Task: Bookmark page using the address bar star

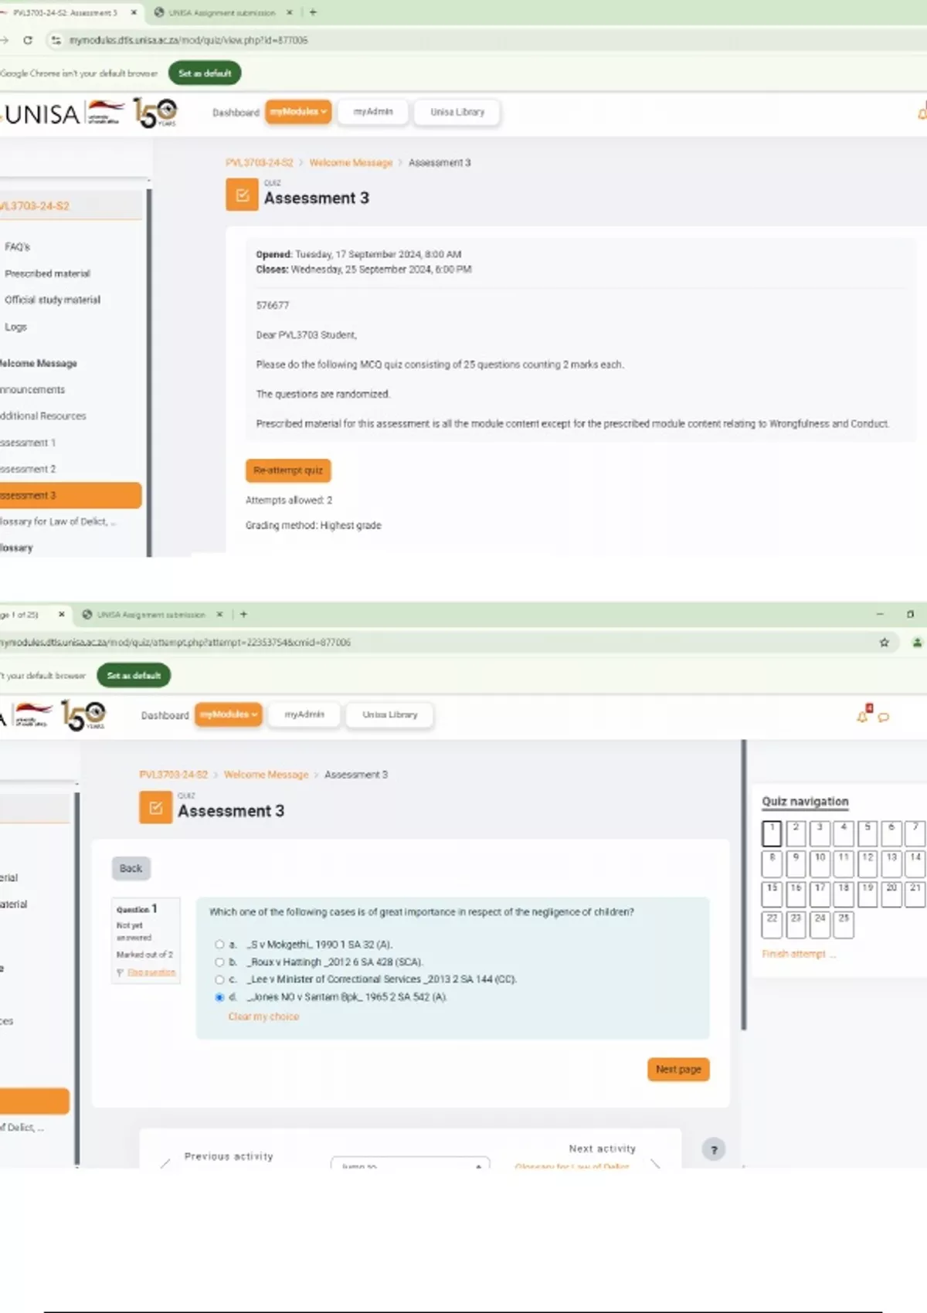Action: pyautogui.click(x=884, y=643)
